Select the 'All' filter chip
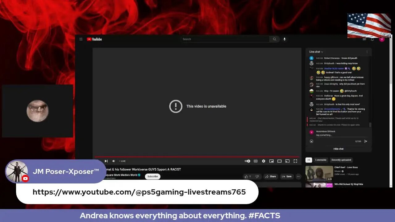 coord(309,160)
